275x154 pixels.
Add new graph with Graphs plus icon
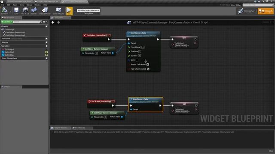tap(46, 27)
